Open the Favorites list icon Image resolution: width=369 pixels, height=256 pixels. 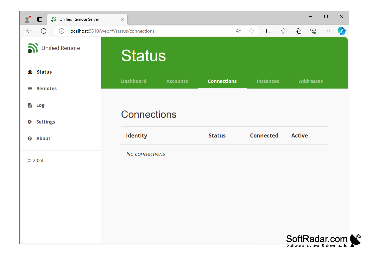[284, 31]
